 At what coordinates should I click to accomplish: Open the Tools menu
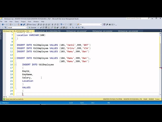click(29, 22)
